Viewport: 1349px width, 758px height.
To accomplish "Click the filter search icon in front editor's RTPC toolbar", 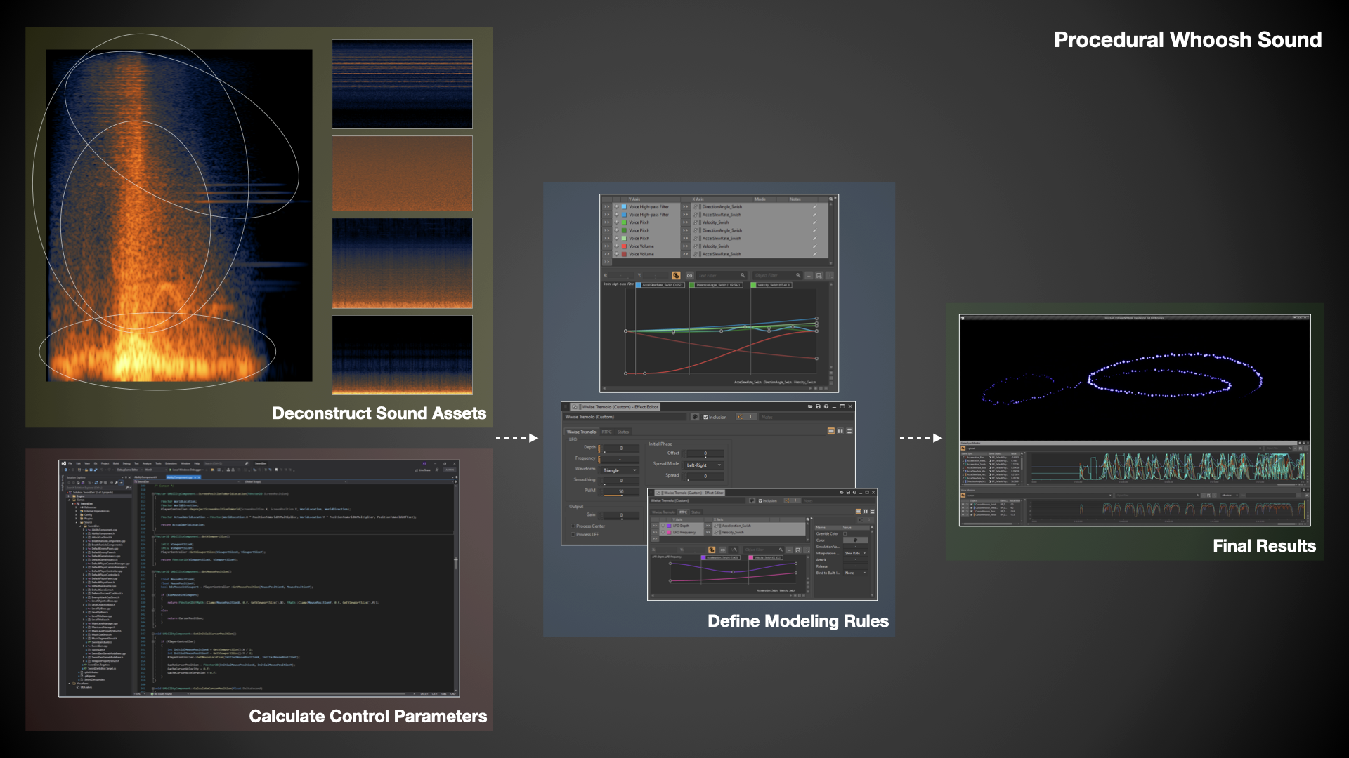I will [x=735, y=550].
